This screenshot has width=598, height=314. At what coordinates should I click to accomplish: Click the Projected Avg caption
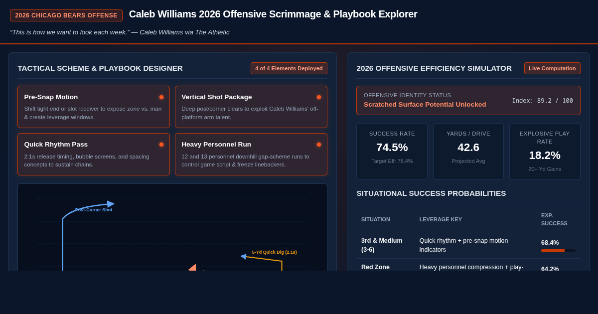468,161
